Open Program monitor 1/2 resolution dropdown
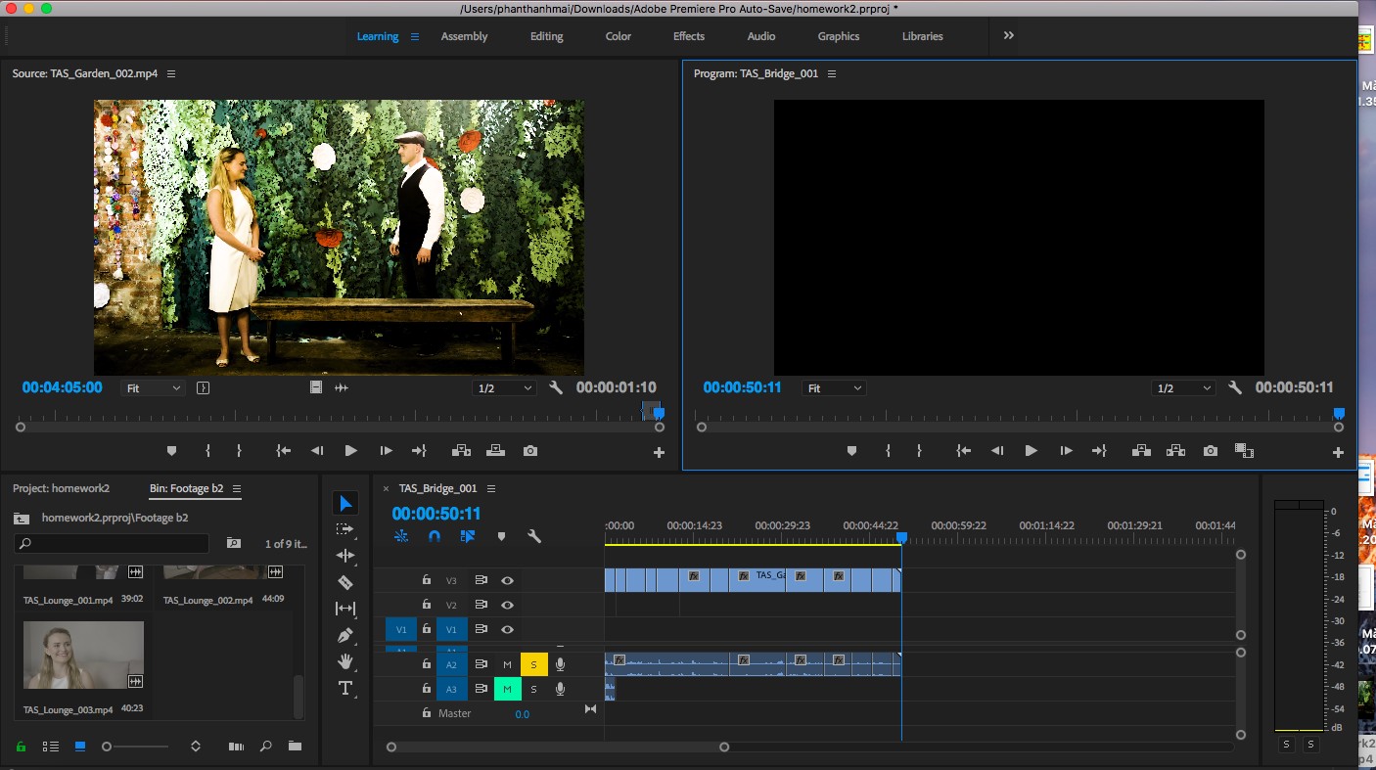Viewport: 1376px width, 770px height. click(x=1183, y=388)
